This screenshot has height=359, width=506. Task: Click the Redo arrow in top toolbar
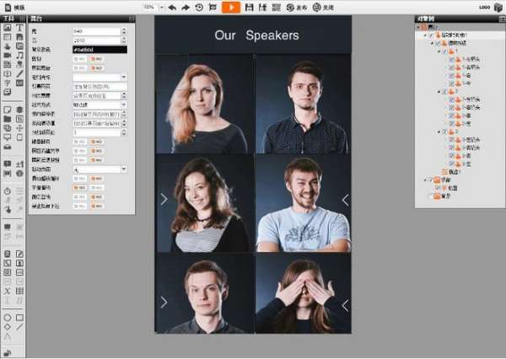[185, 7]
